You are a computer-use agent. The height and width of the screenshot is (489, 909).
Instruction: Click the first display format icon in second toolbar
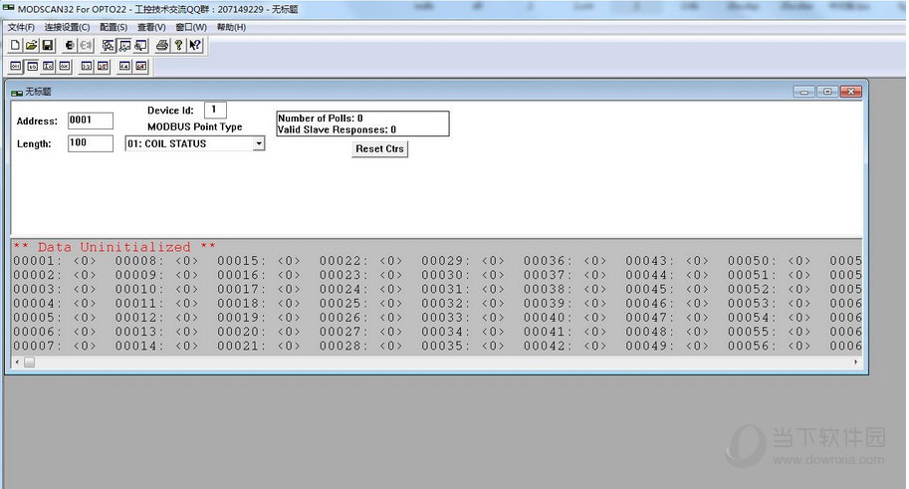click(x=16, y=66)
